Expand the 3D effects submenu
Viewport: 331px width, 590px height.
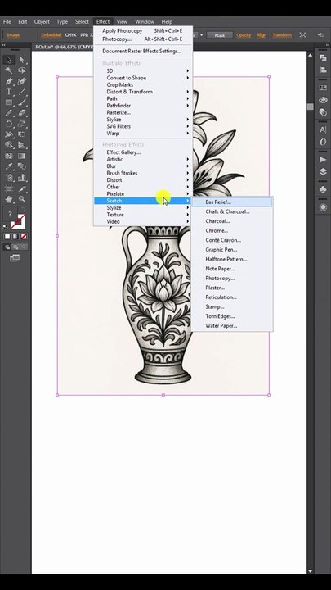click(143, 70)
